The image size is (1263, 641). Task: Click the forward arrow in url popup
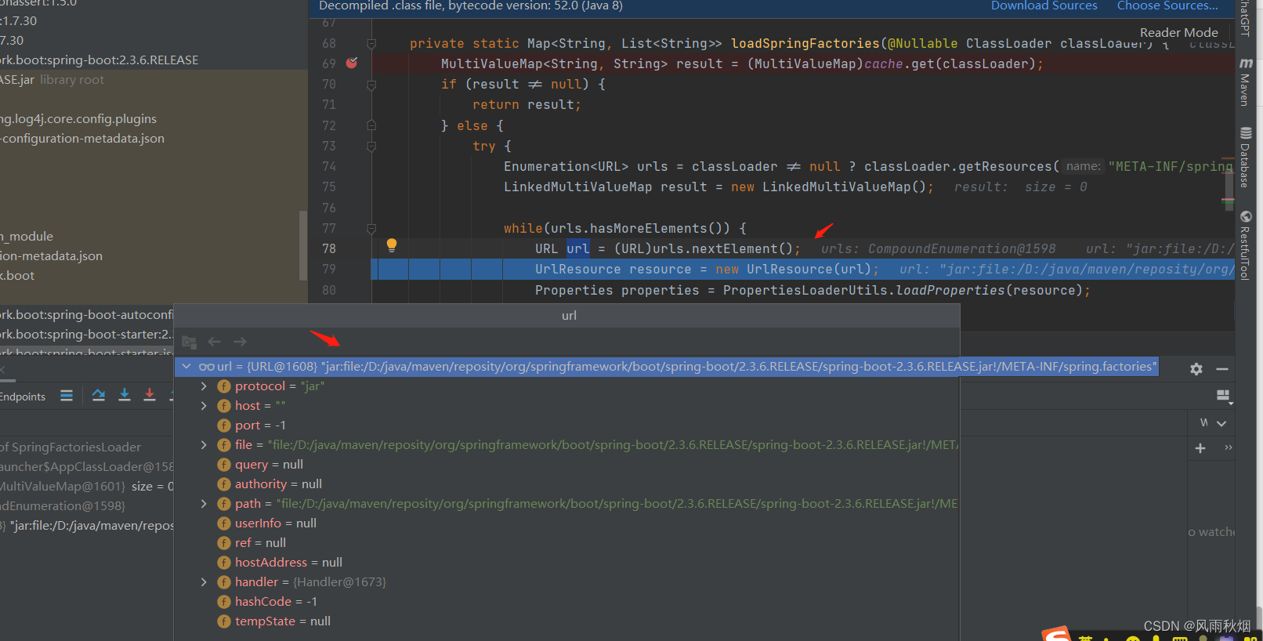pos(240,342)
